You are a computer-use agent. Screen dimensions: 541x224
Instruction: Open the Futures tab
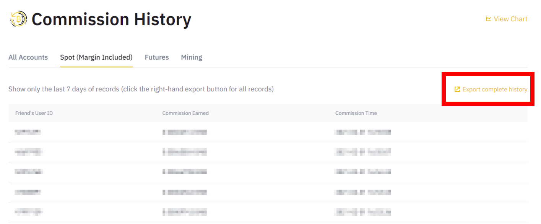click(x=157, y=57)
